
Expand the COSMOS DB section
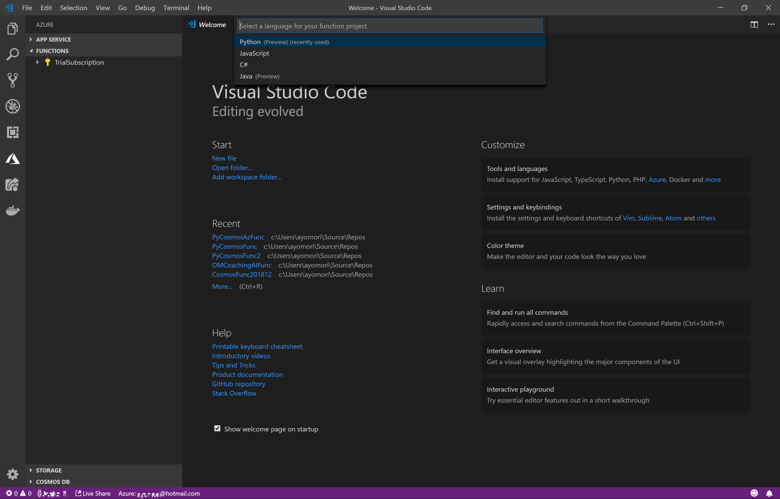point(53,482)
